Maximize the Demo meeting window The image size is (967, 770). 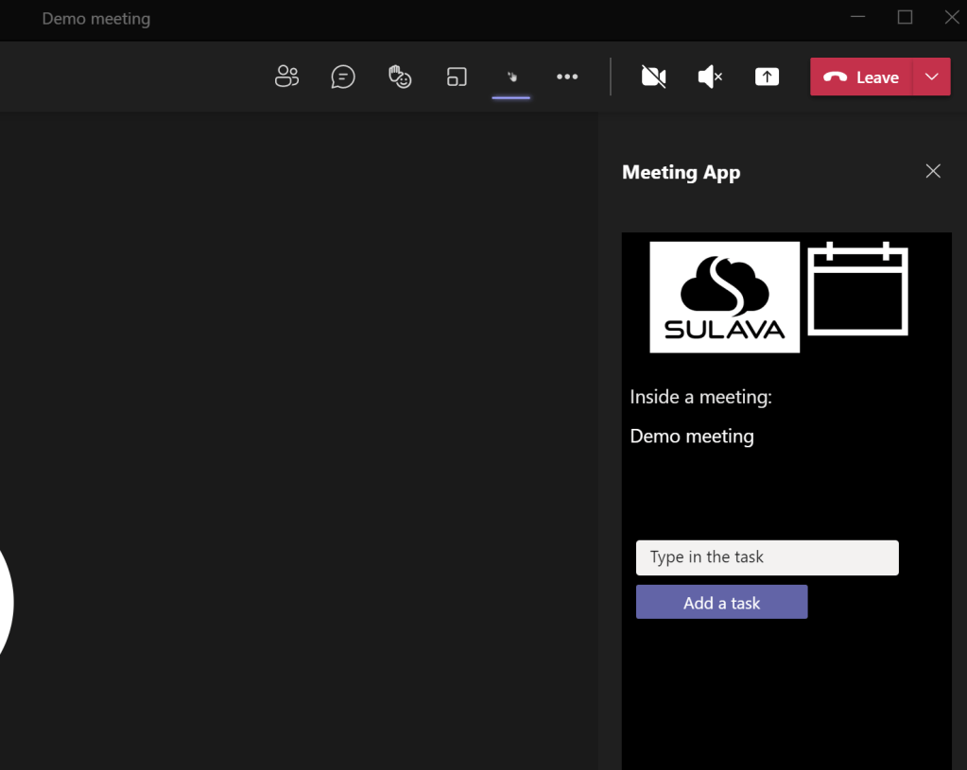pyautogui.click(x=905, y=17)
